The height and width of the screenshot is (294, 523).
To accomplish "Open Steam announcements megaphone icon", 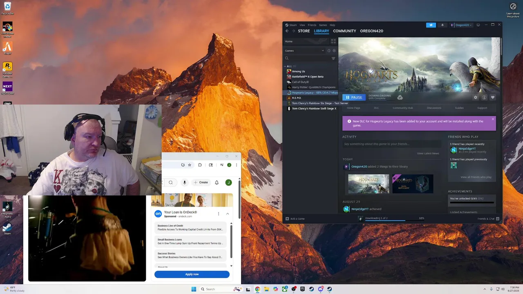I will 431,25.
